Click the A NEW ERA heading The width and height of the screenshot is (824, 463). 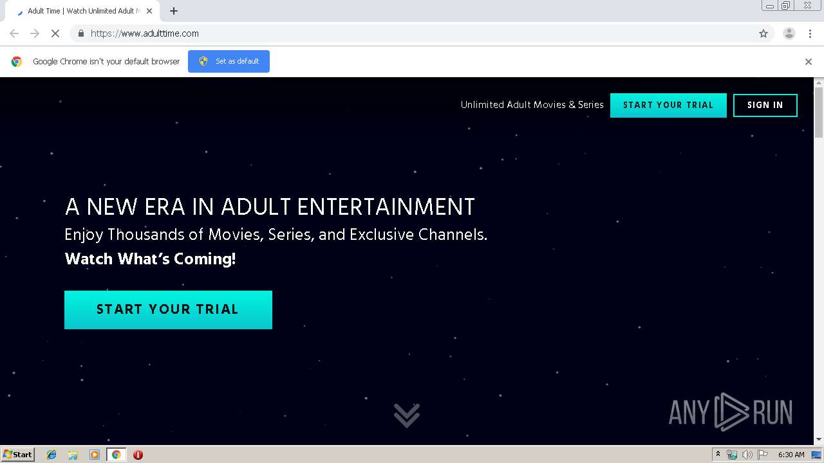pyautogui.click(x=270, y=207)
